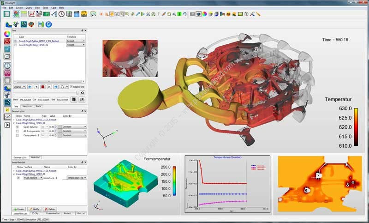Click the time slider handle
The image size is (369, 223).
click(77, 93)
